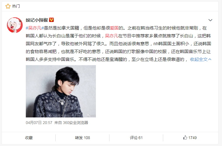
Task: Click the star icon beside 热门
Action: 8,6
